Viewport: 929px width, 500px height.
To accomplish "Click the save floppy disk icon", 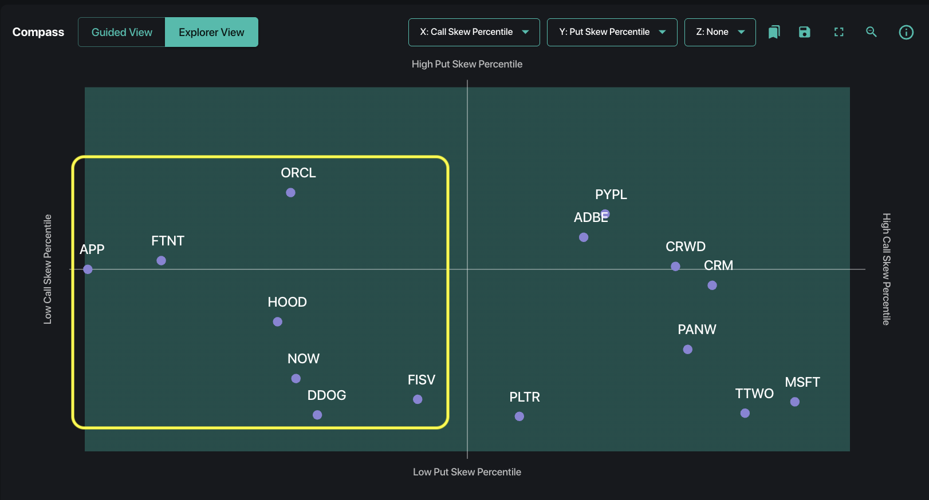I will (805, 32).
